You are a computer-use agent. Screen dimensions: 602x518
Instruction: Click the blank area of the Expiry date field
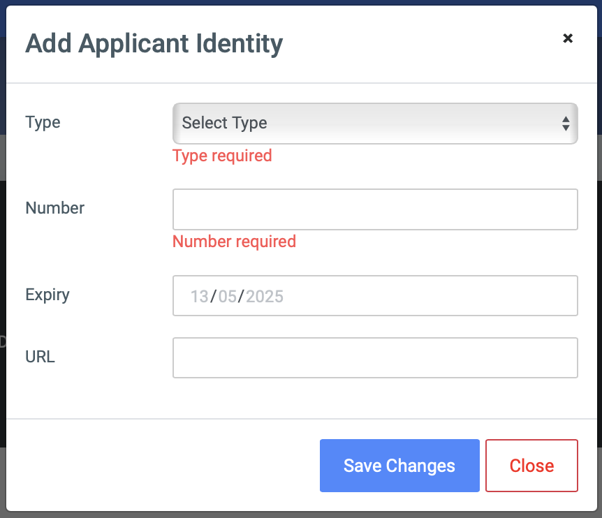(430, 296)
